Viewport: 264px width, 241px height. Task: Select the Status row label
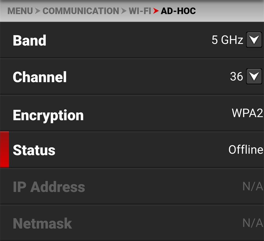coord(34,150)
